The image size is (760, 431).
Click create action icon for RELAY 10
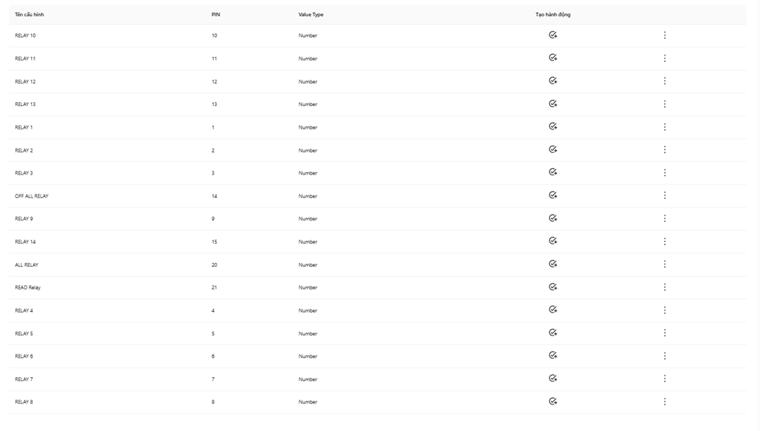point(553,35)
